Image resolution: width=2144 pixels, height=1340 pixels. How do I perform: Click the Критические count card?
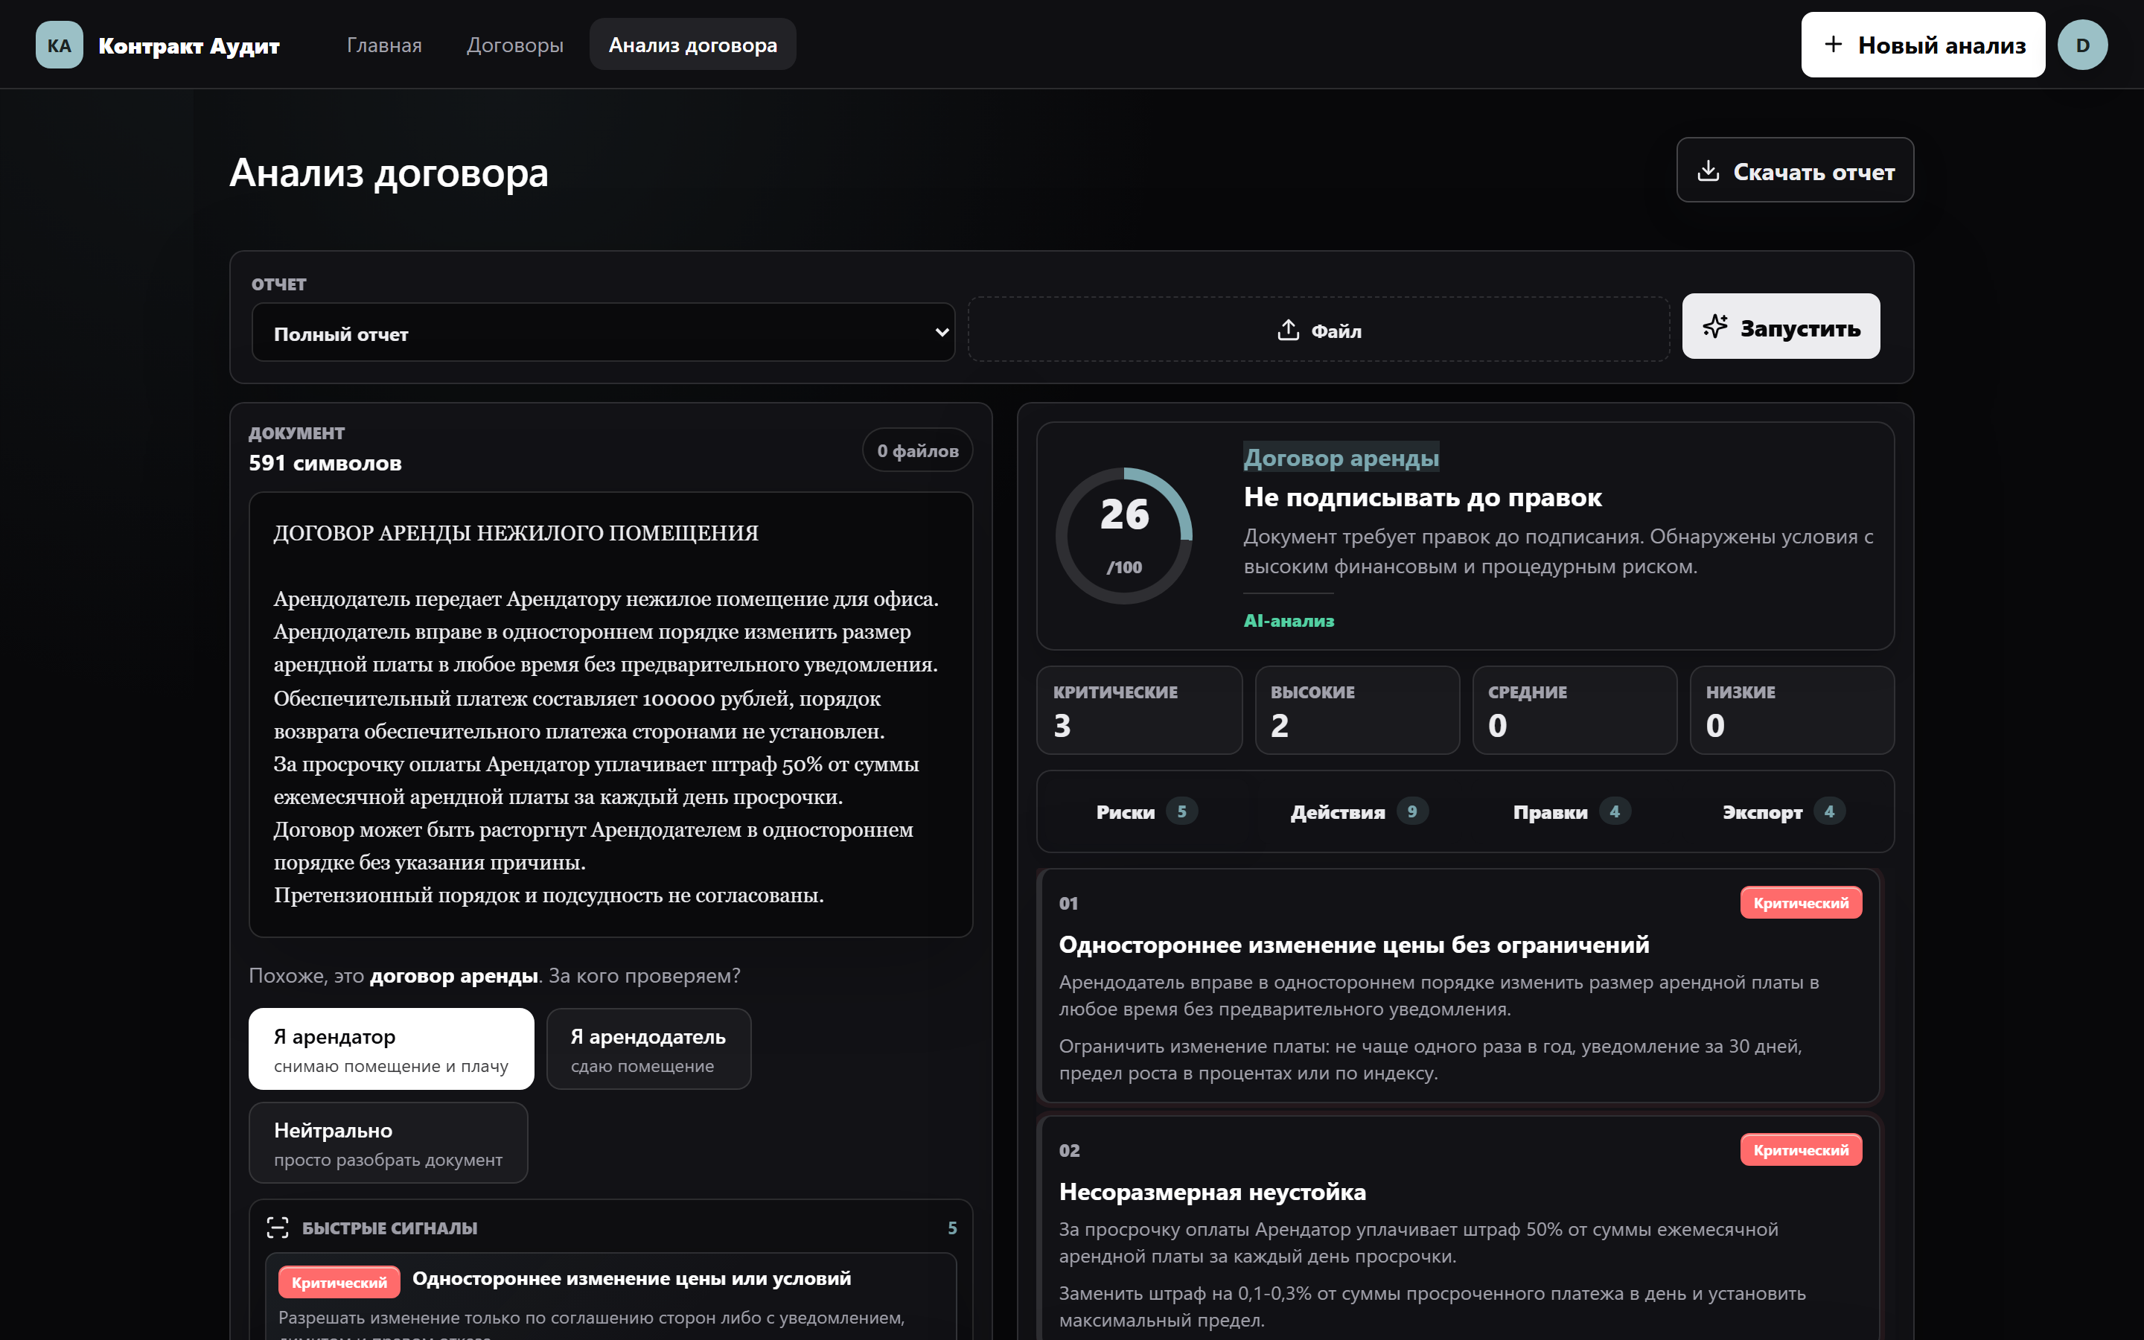coord(1139,710)
